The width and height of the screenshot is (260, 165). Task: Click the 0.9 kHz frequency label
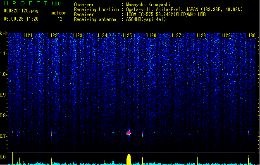3,95
